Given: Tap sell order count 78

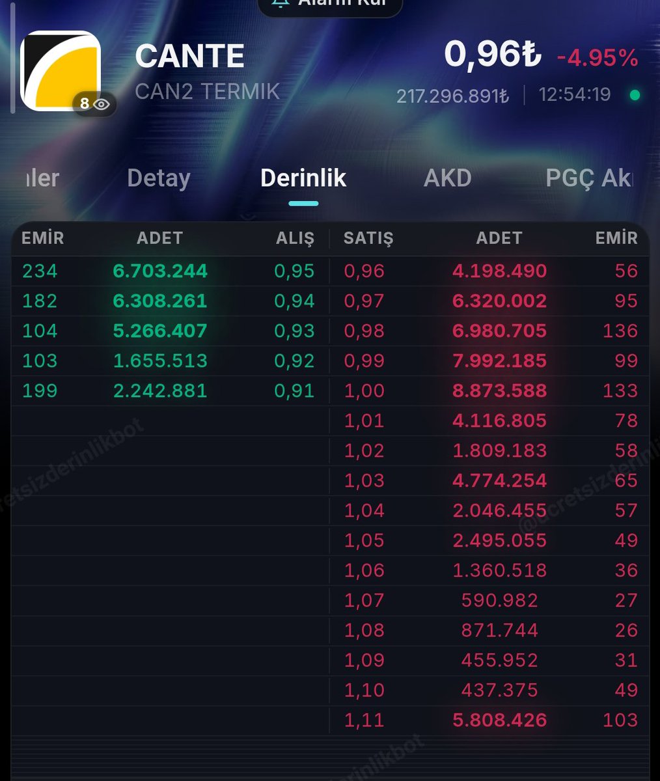Looking at the screenshot, I should click(626, 420).
